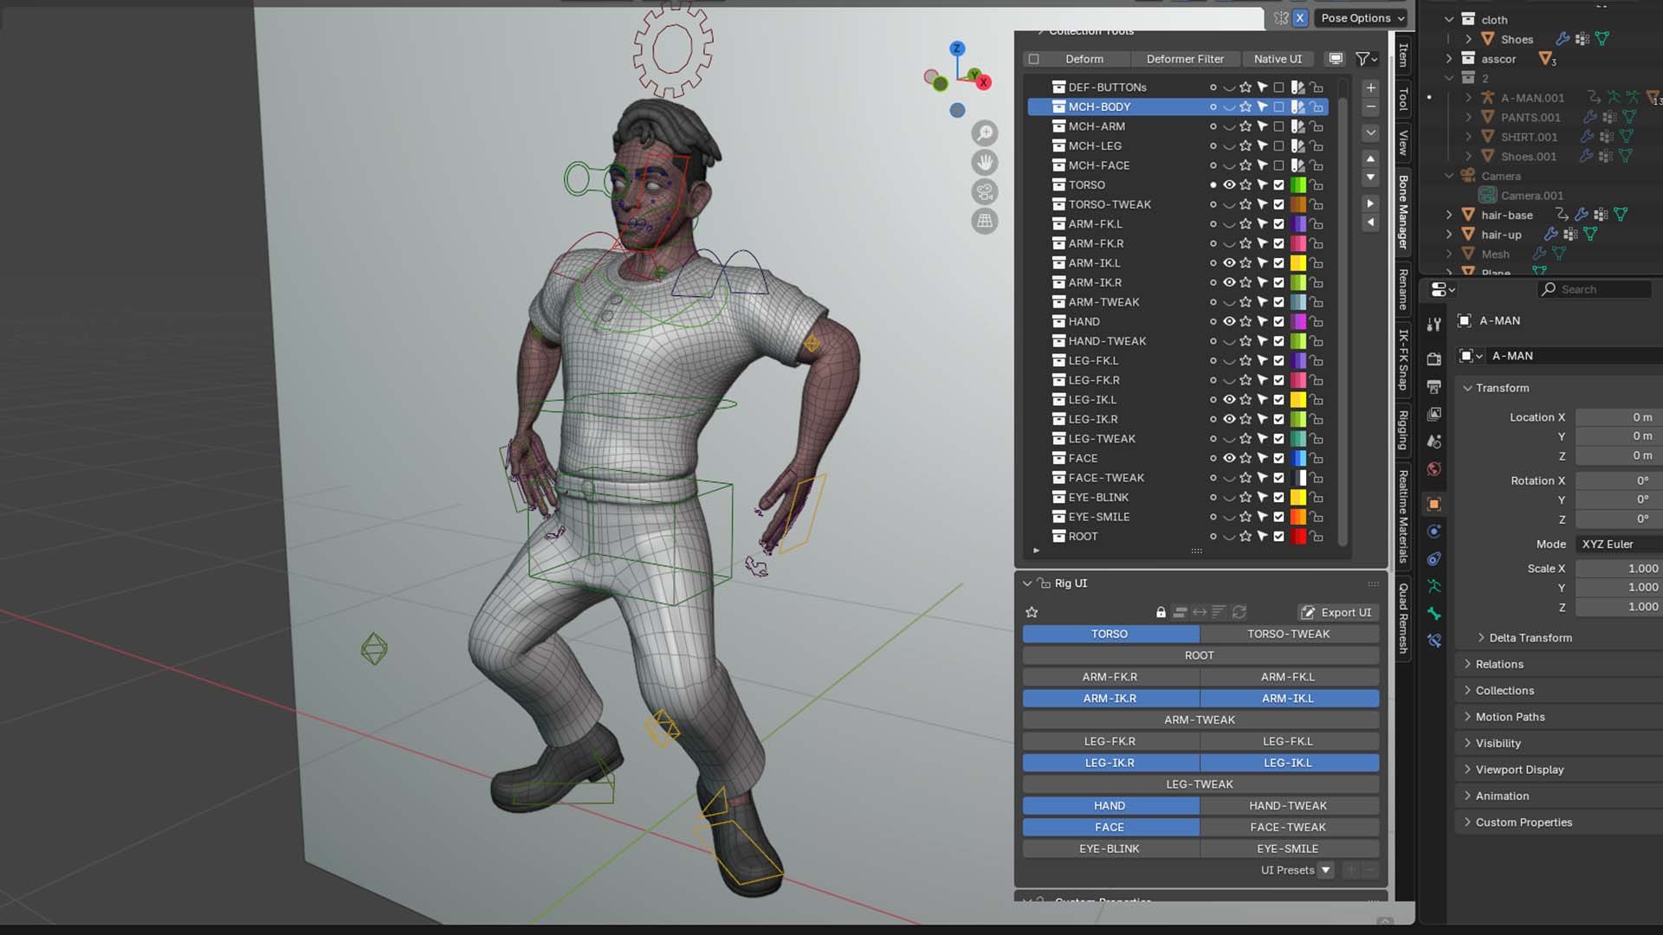Open the Object Constraints properties tab icon
This screenshot has height=935, width=1663.
click(x=1434, y=559)
